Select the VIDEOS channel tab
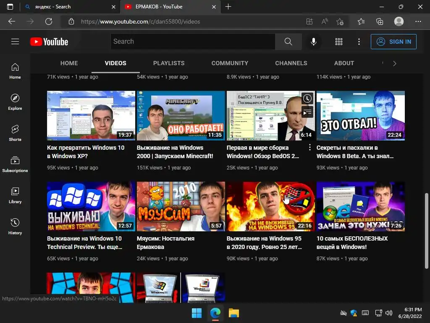This screenshot has width=430, height=323. (115, 63)
